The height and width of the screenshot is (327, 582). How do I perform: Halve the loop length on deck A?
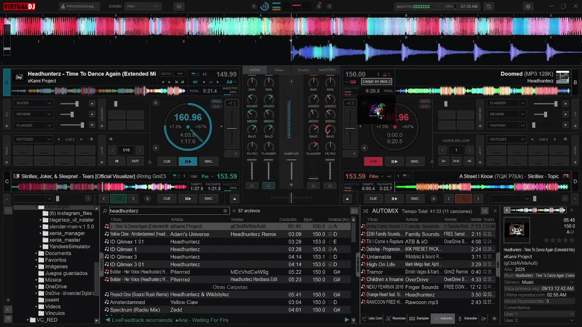coord(113,150)
